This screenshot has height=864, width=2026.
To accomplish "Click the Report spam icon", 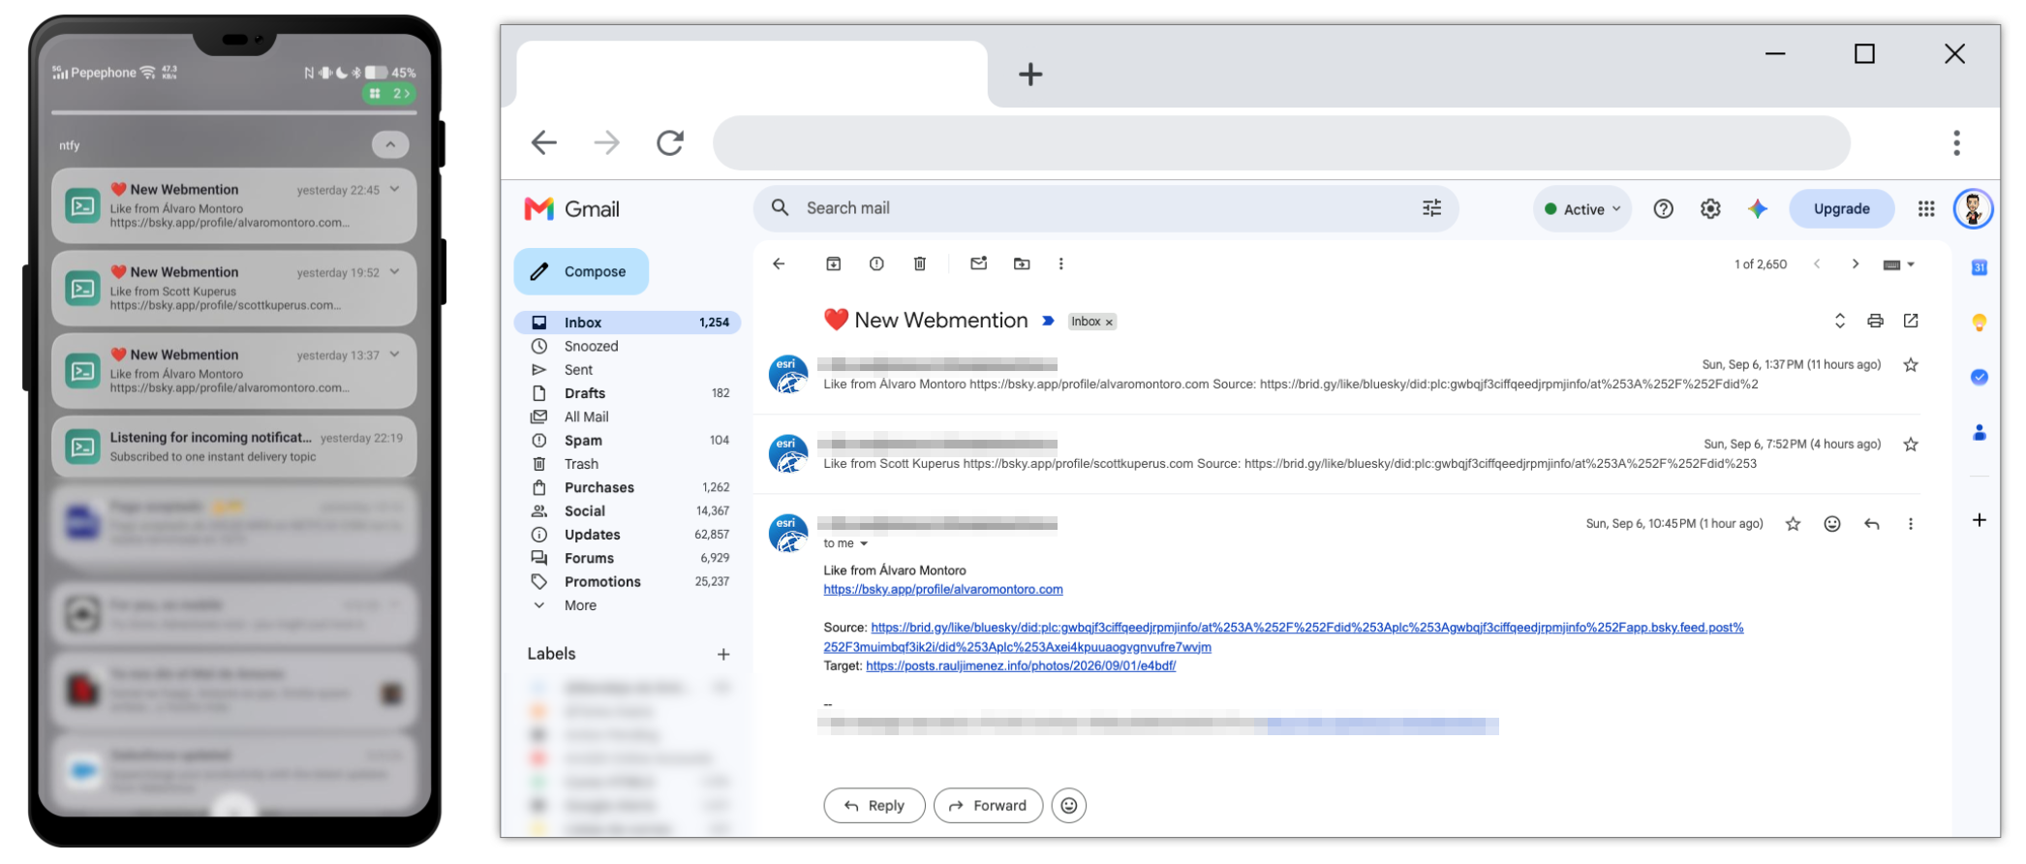I will pyautogui.click(x=876, y=263).
